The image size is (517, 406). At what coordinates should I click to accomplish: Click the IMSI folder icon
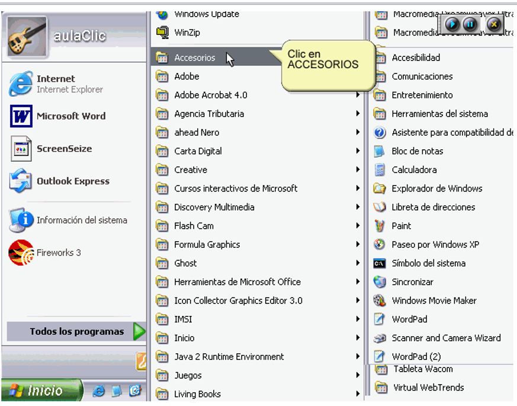pos(162,319)
